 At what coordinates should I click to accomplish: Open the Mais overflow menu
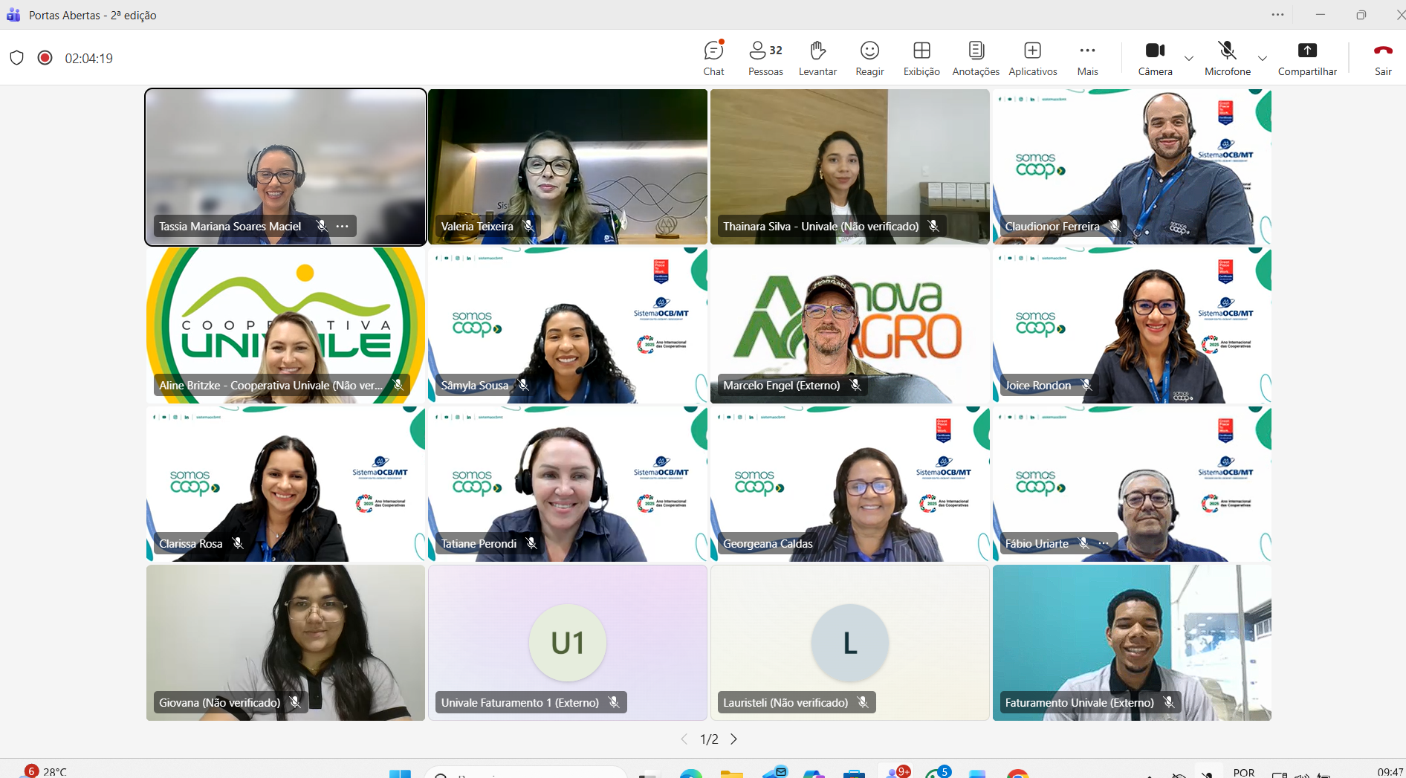pyautogui.click(x=1086, y=57)
